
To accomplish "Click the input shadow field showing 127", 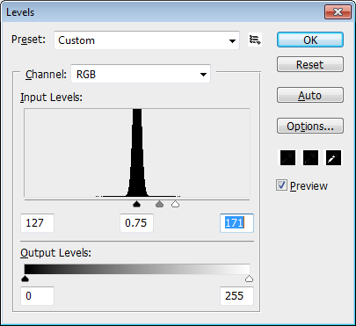I will click(37, 223).
